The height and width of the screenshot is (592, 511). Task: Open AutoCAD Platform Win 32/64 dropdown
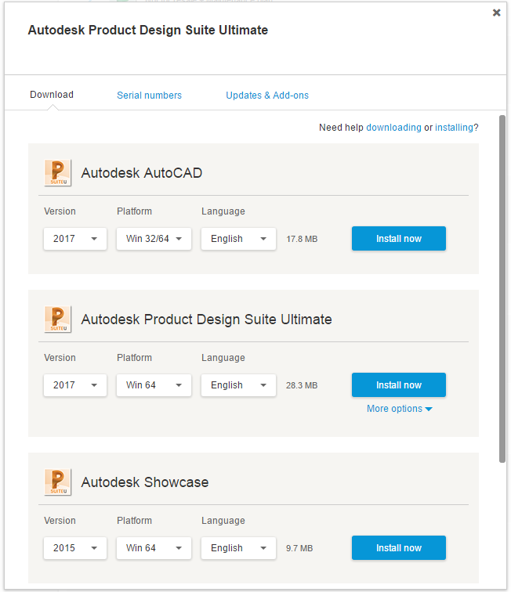(154, 239)
